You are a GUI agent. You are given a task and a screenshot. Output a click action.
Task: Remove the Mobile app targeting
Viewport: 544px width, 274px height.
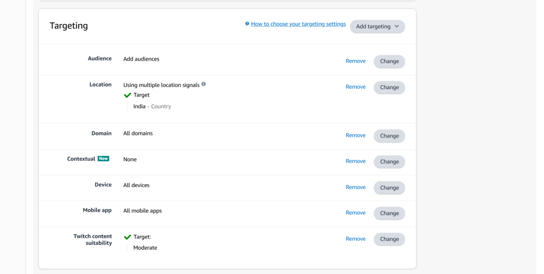(355, 212)
